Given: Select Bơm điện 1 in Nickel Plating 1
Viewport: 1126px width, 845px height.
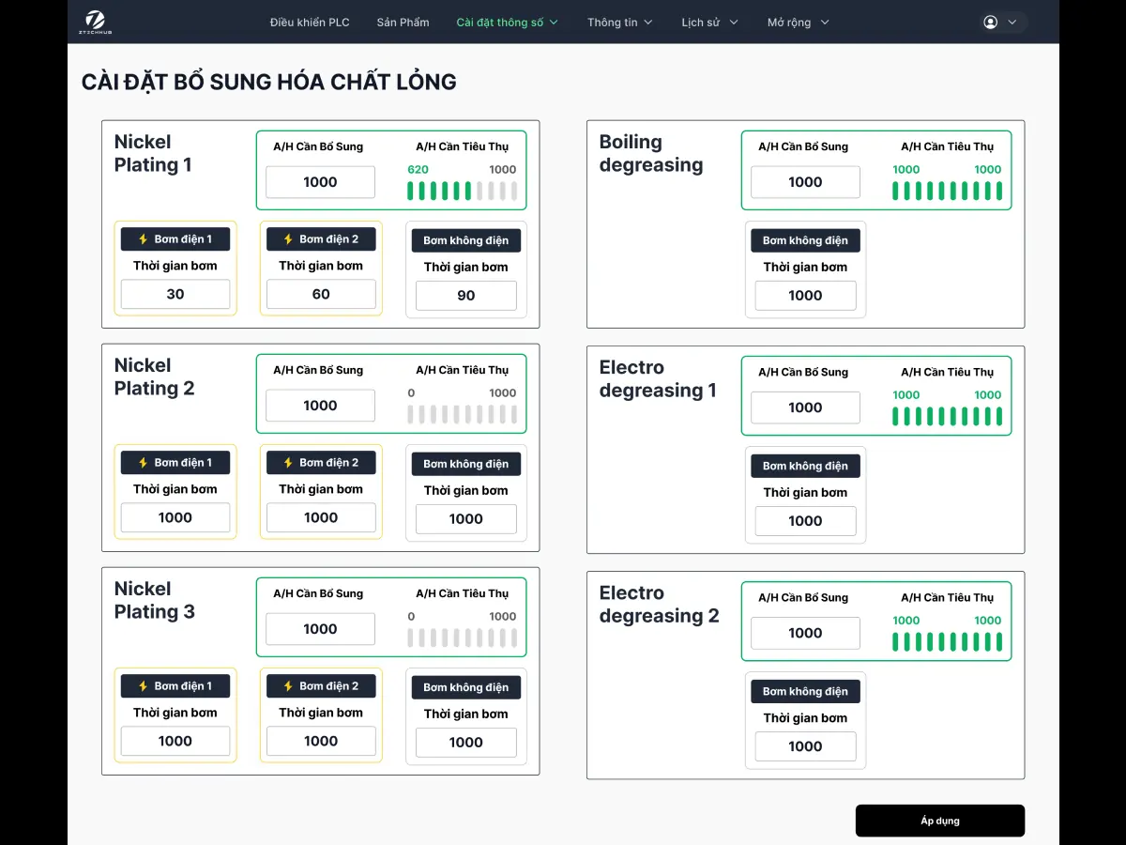Looking at the screenshot, I should click(x=175, y=239).
